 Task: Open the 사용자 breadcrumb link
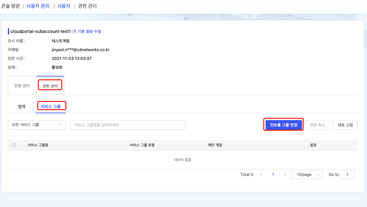(64, 6)
